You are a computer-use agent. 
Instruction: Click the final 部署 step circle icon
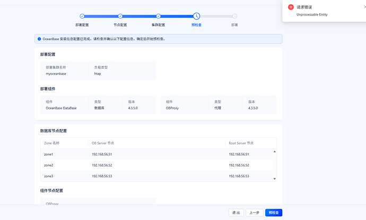pyautogui.click(x=234, y=16)
